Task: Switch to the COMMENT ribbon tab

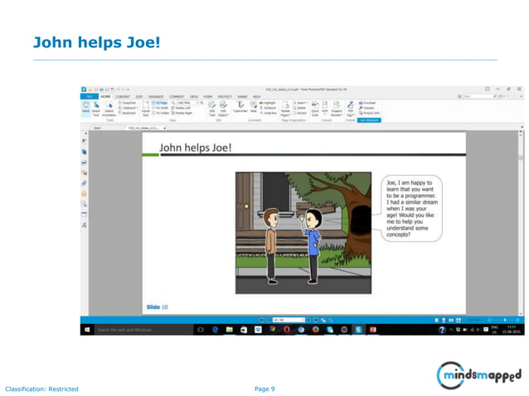Action: (x=177, y=97)
